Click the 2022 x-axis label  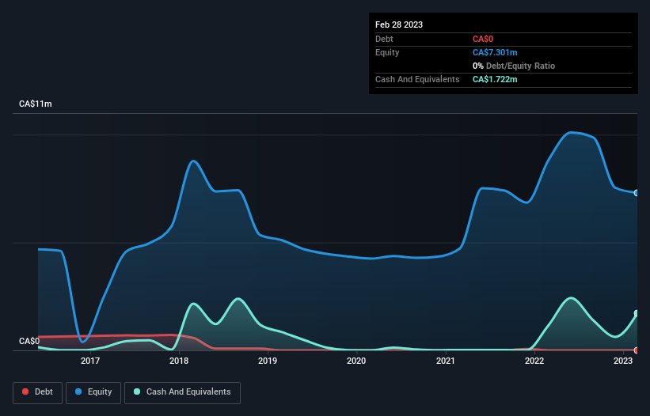534,361
